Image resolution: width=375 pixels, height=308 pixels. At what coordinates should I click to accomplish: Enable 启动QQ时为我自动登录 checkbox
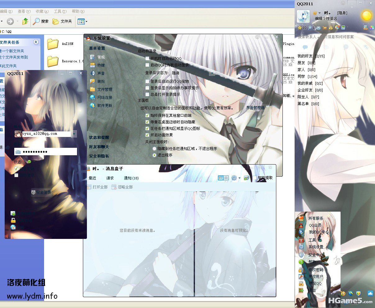coord(147,65)
